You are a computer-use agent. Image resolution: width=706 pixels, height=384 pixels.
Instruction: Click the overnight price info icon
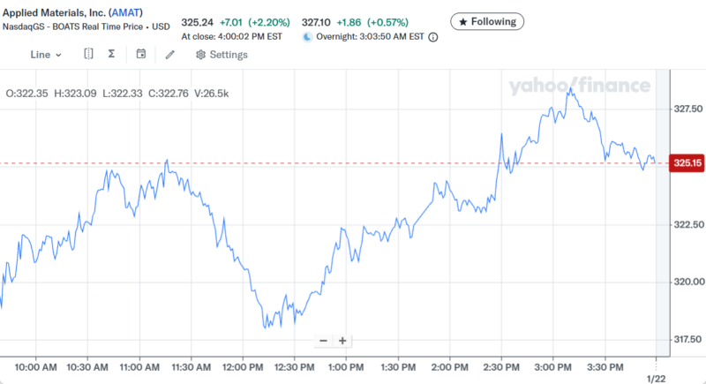[x=433, y=37]
